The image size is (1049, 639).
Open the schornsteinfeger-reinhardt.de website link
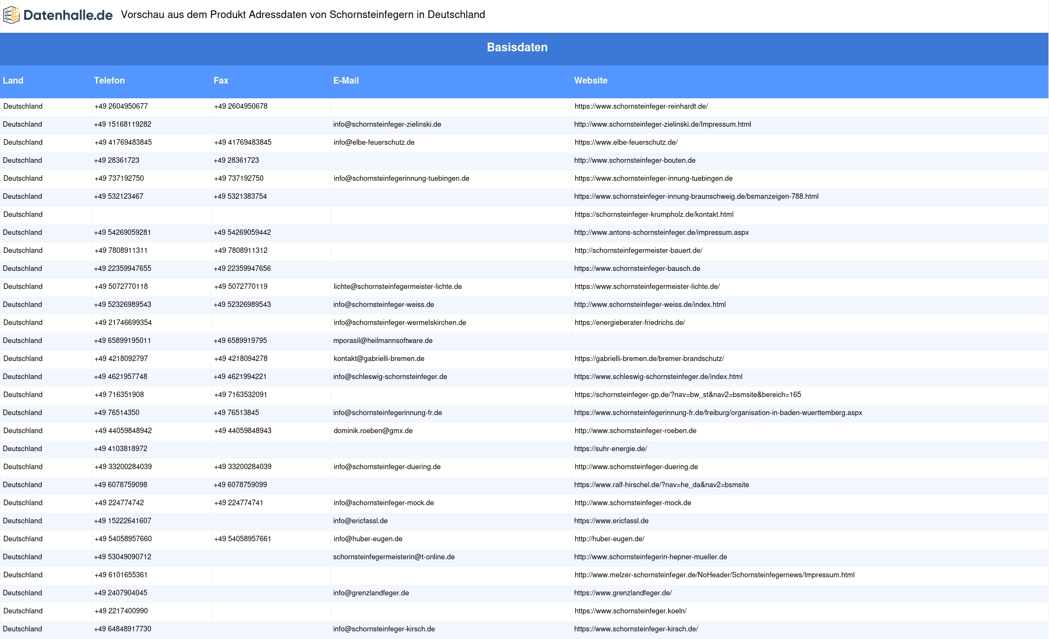click(x=641, y=106)
